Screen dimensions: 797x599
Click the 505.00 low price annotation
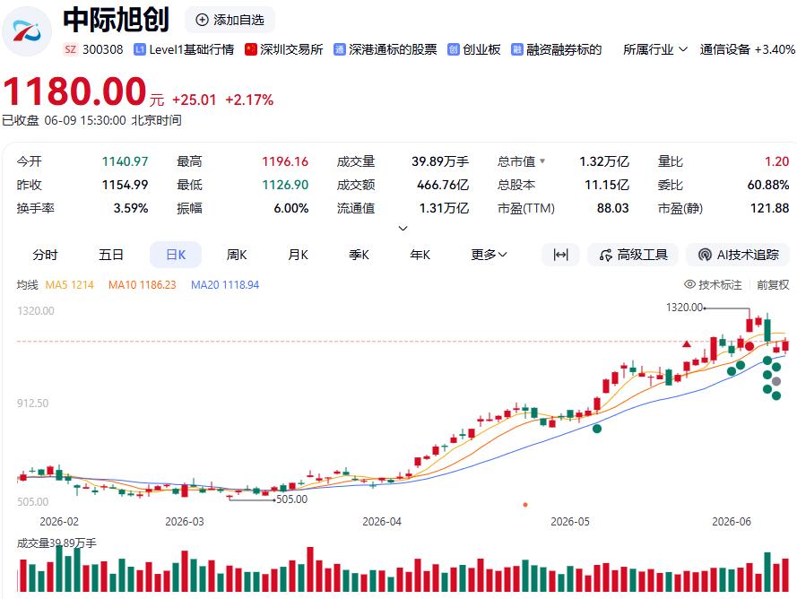[291, 499]
